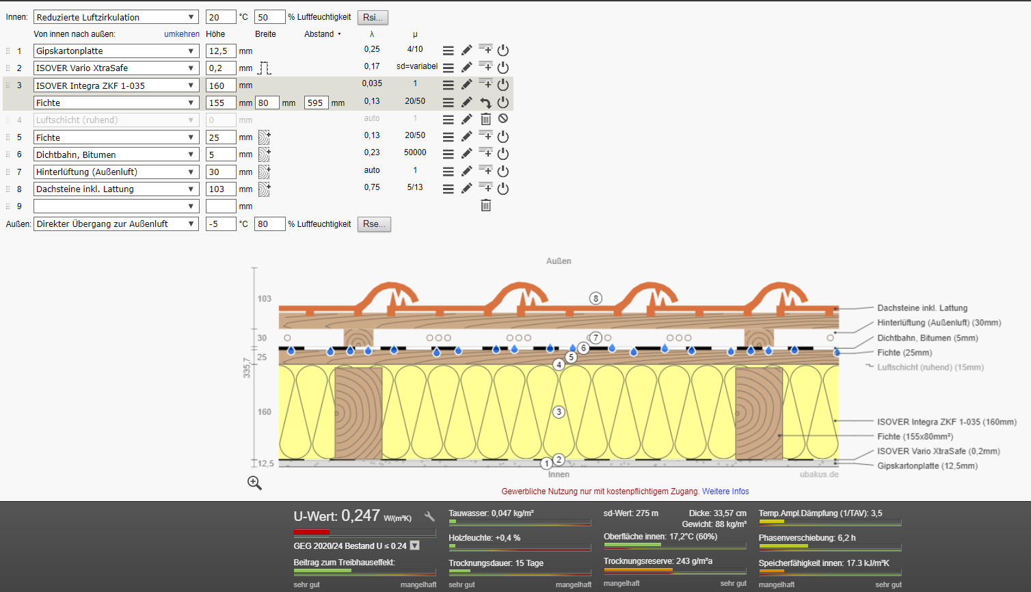Open the Abstand column header menu

(323, 33)
